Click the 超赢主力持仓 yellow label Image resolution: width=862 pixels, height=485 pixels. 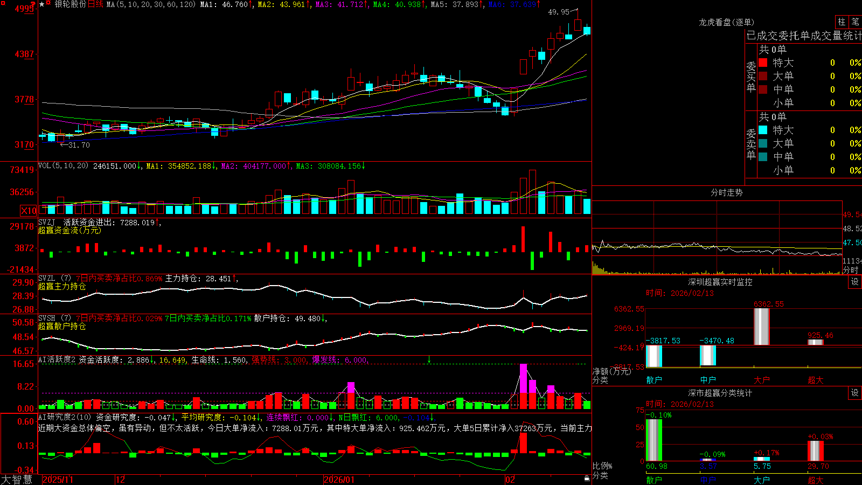click(x=62, y=286)
